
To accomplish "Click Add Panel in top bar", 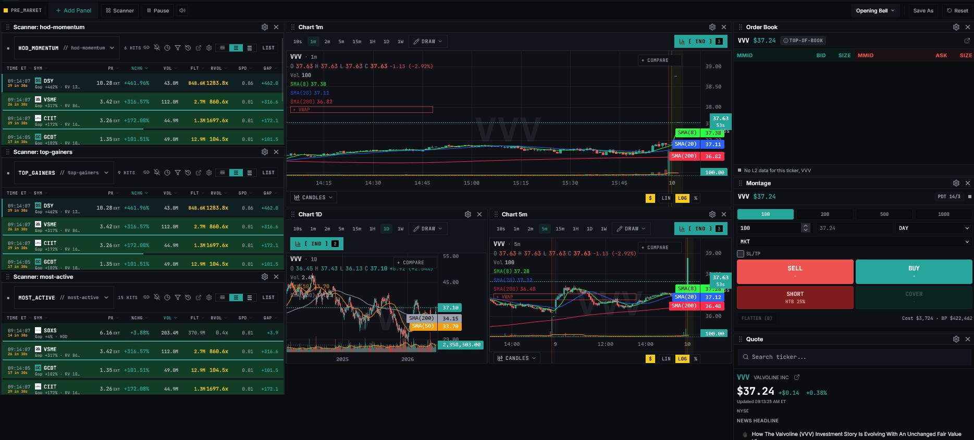I will [73, 10].
